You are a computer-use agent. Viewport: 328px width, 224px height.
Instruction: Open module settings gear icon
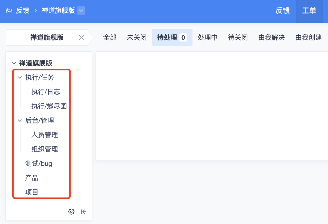coord(71,212)
